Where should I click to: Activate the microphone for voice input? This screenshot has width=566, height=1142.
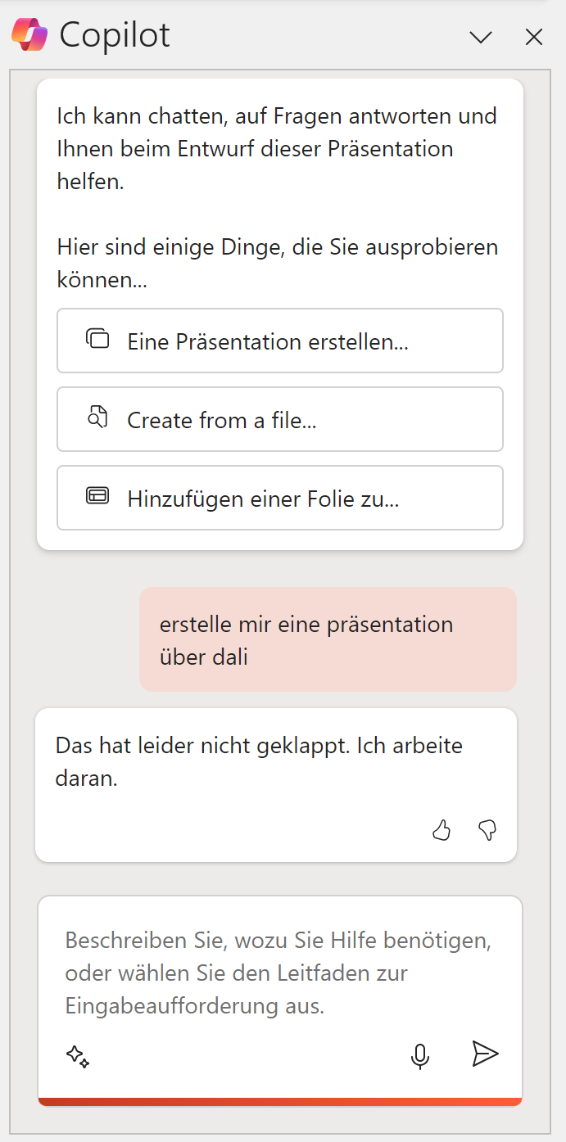(420, 1055)
